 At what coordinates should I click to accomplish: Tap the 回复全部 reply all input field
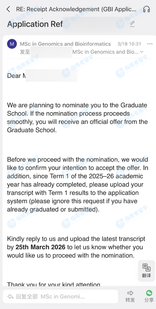click(x=62, y=296)
